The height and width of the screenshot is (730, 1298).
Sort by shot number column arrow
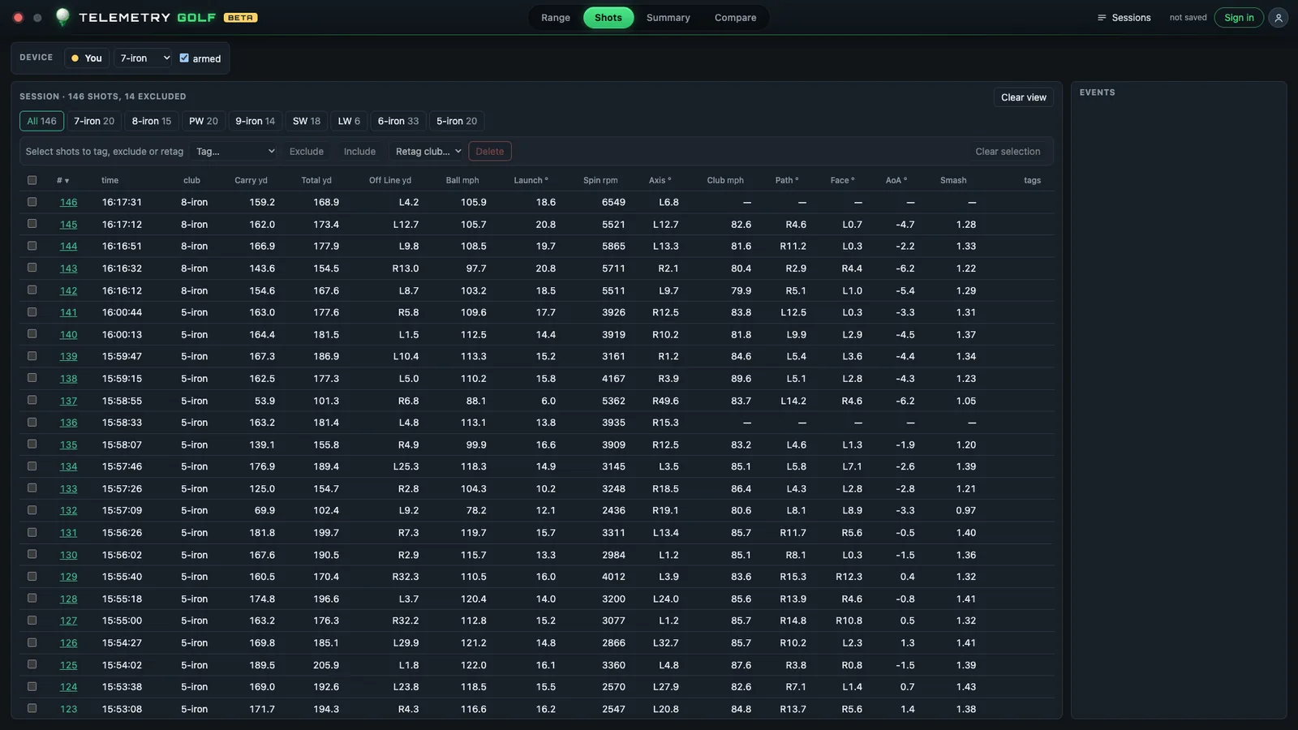67,181
